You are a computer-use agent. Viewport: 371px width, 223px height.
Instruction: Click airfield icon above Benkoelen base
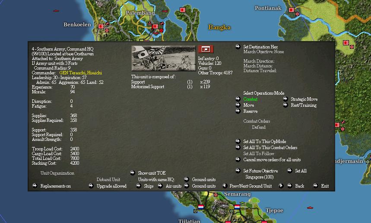coord(107,23)
